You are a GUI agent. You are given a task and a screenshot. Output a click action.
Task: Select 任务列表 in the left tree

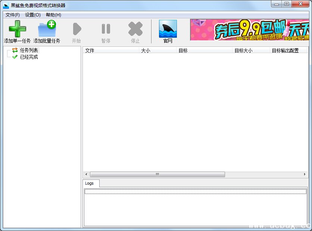coord(29,50)
